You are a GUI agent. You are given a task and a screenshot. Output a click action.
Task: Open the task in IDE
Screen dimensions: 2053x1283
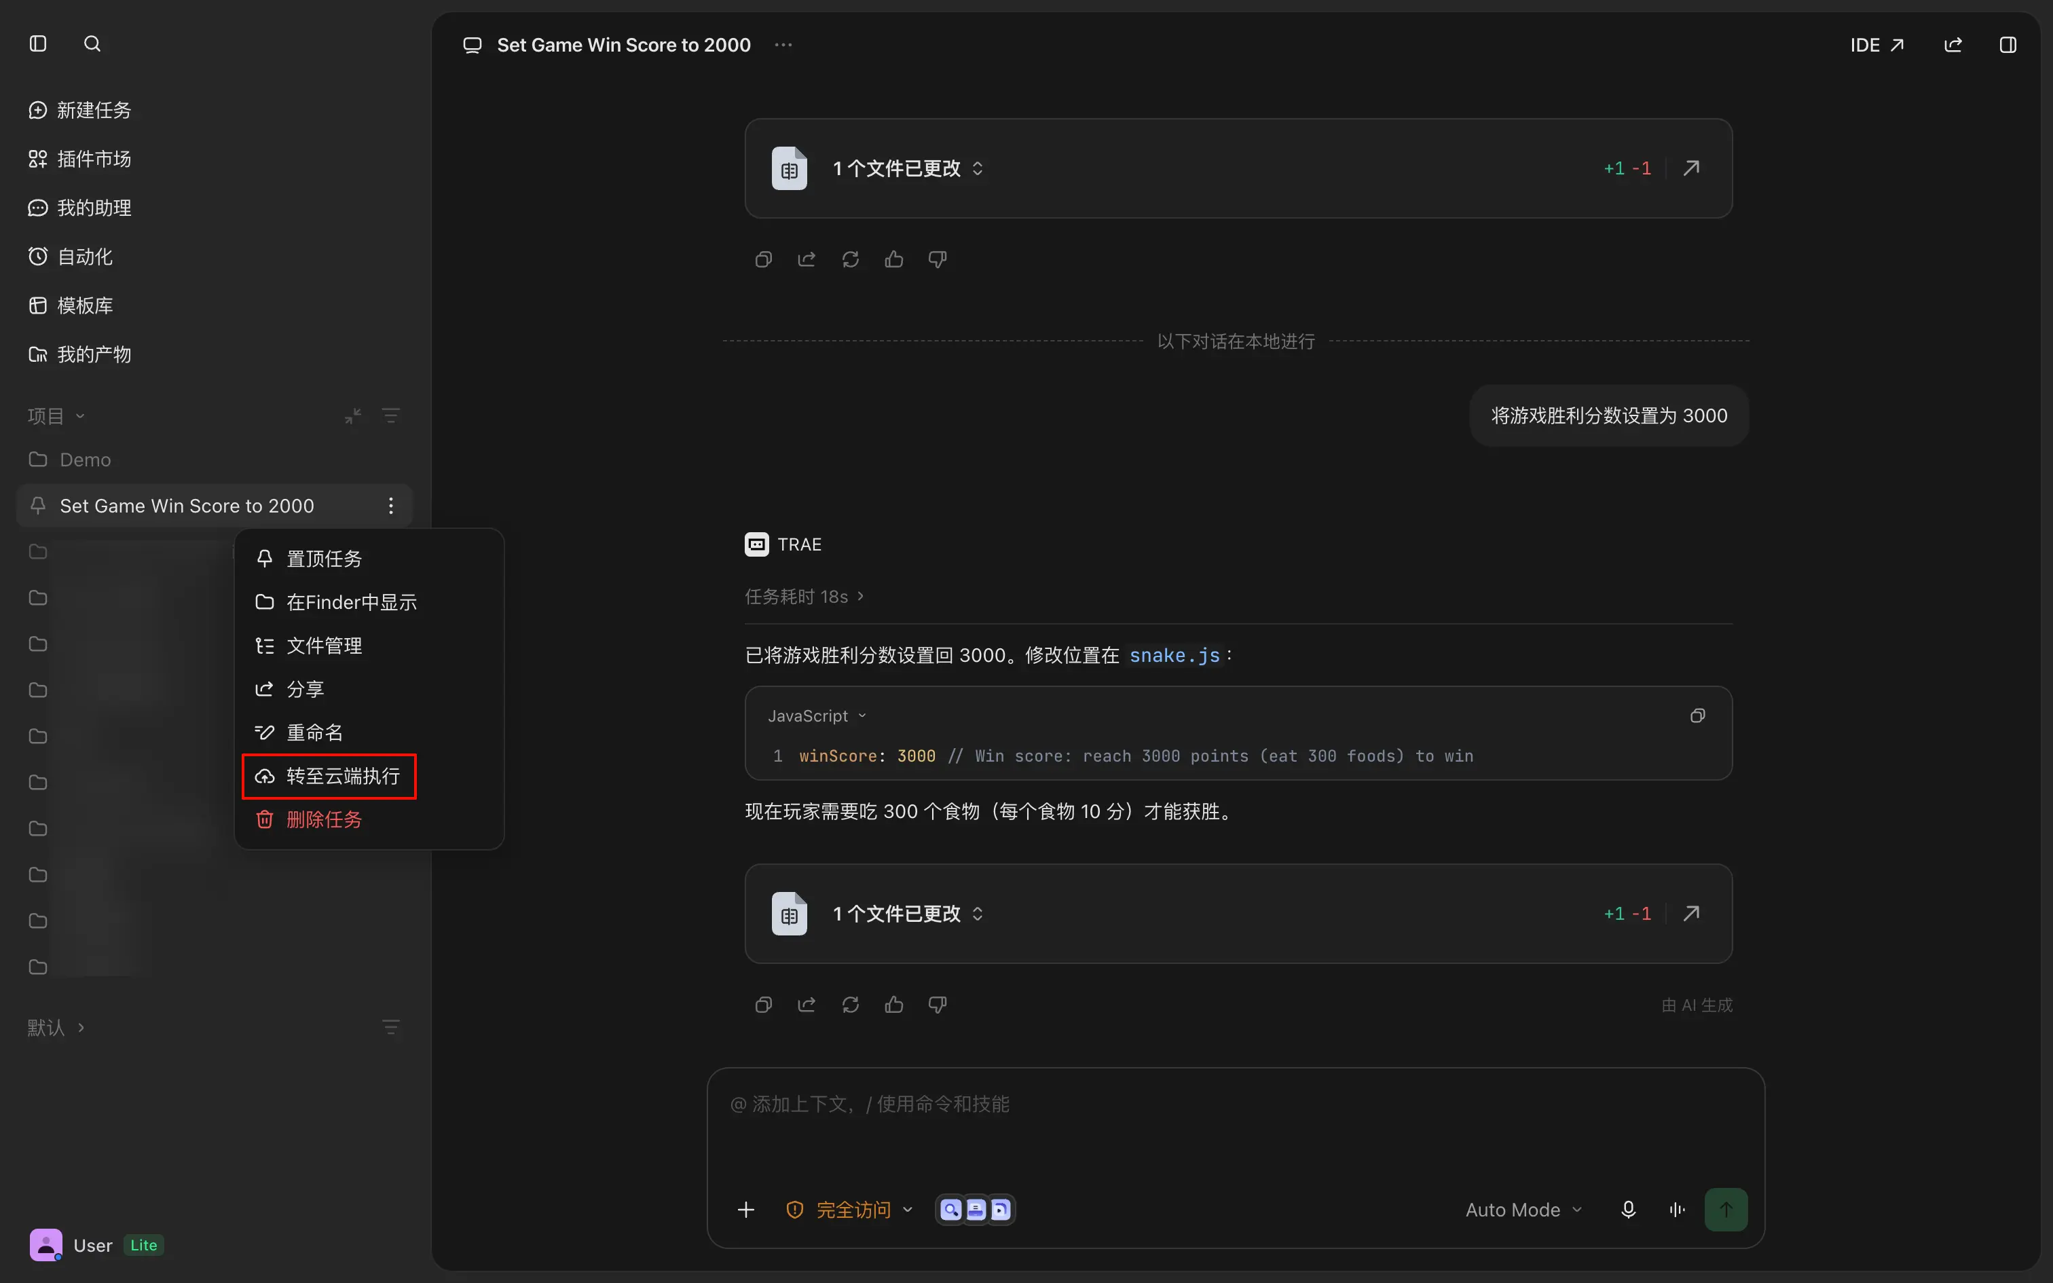[x=1877, y=44]
